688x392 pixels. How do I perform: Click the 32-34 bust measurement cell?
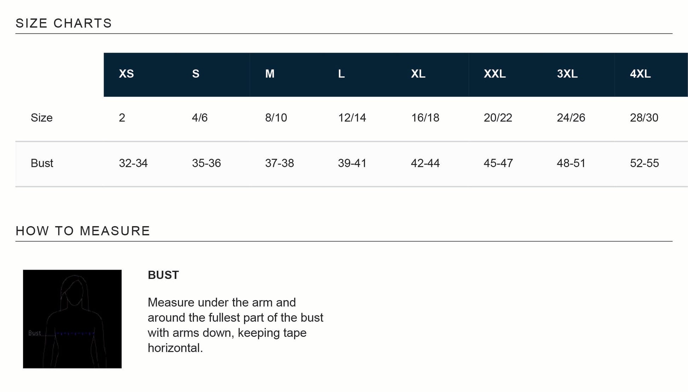pos(133,163)
